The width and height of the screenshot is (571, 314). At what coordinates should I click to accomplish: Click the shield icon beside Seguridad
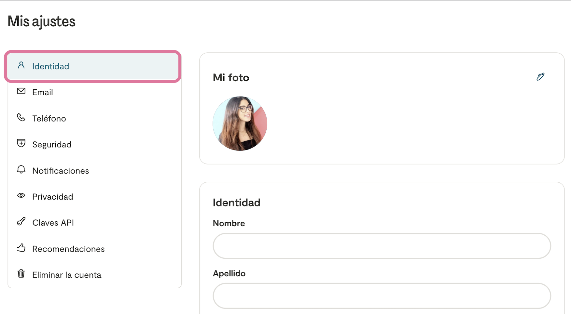pyautogui.click(x=21, y=143)
